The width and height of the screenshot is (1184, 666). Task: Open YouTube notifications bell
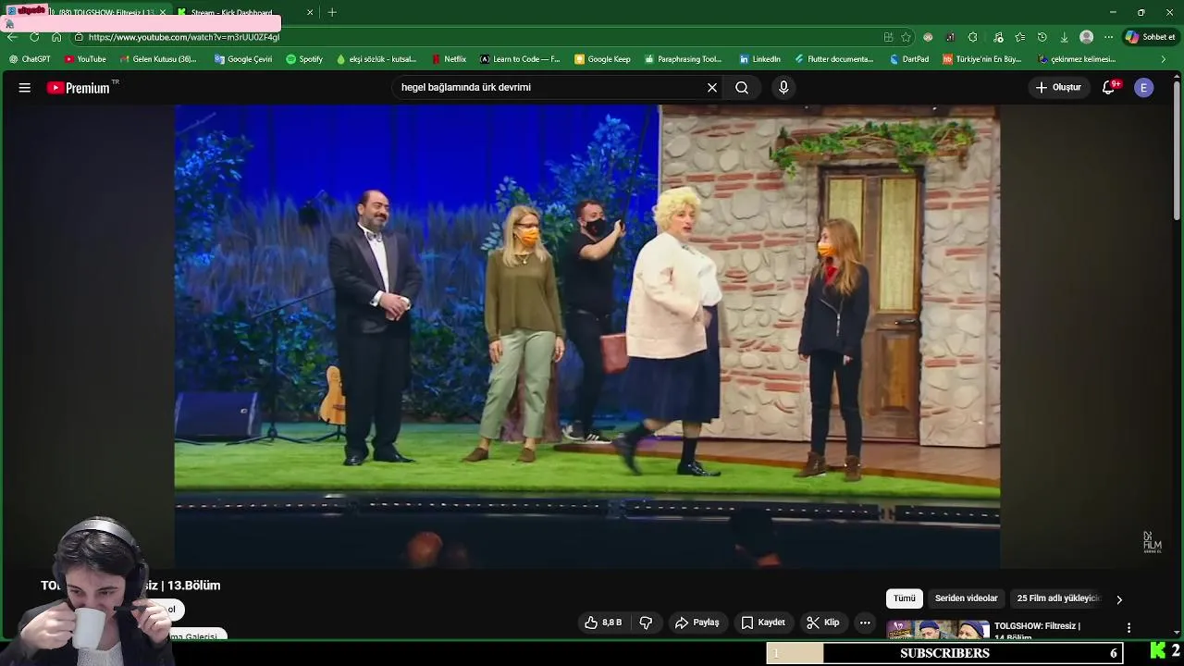(x=1108, y=87)
